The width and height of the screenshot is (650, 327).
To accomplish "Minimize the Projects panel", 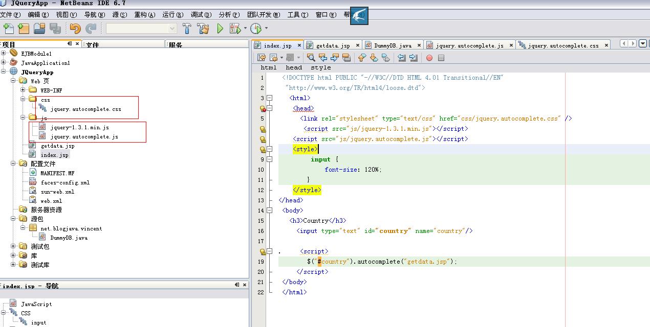I will (x=70, y=44).
